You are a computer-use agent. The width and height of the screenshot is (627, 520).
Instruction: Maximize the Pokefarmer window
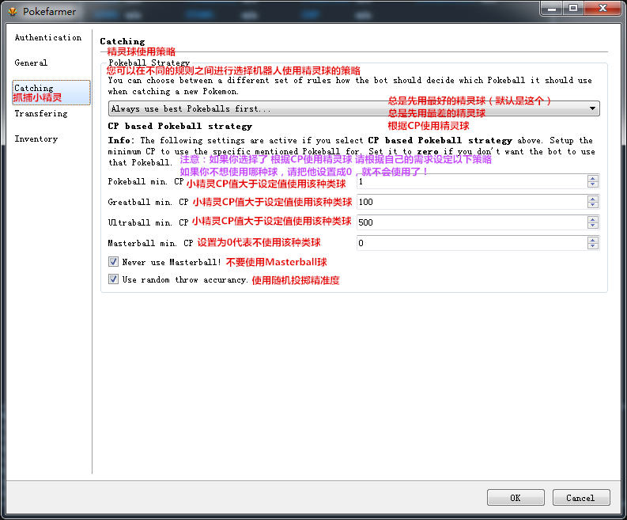point(573,9)
